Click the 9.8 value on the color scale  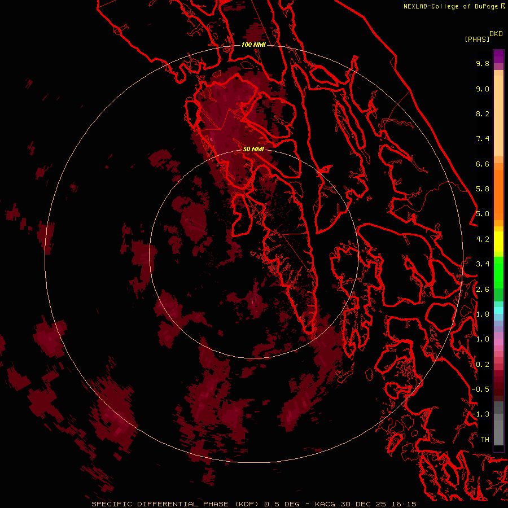(483, 63)
